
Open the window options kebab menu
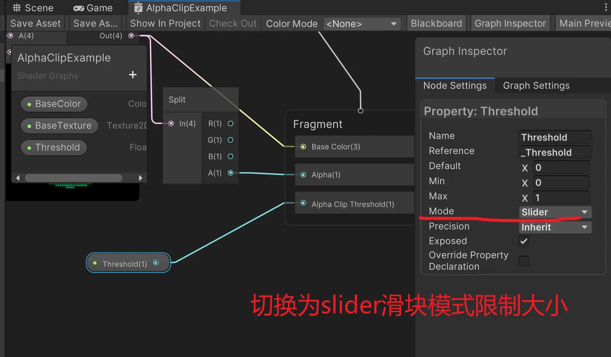coord(606,7)
